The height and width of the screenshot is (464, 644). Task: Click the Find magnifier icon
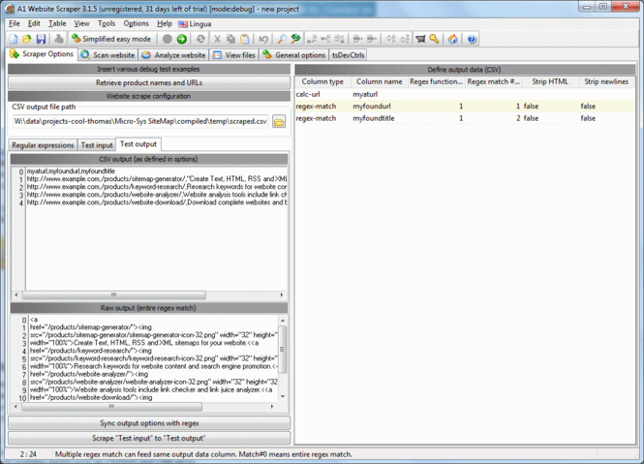click(x=282, y=39)
